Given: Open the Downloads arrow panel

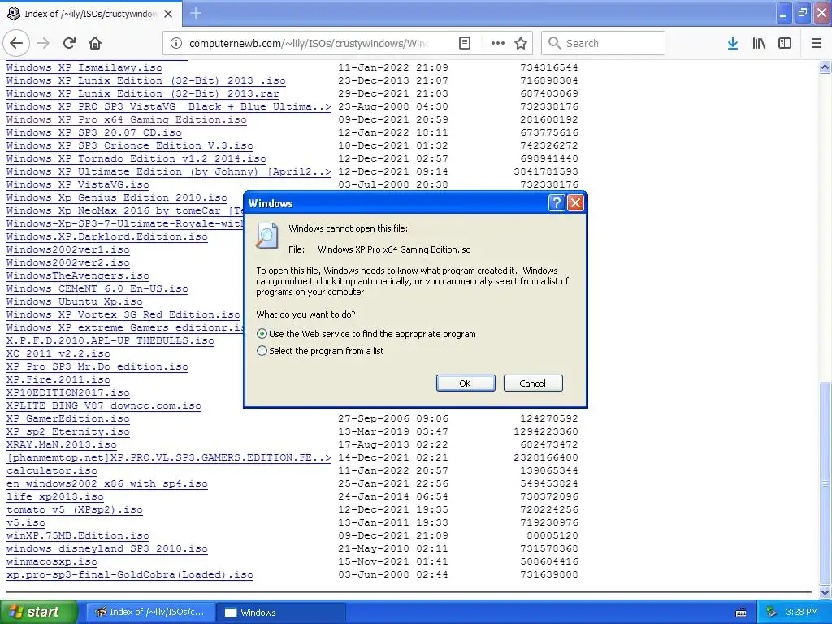Looking at the screenshot, I should [733, 44].
